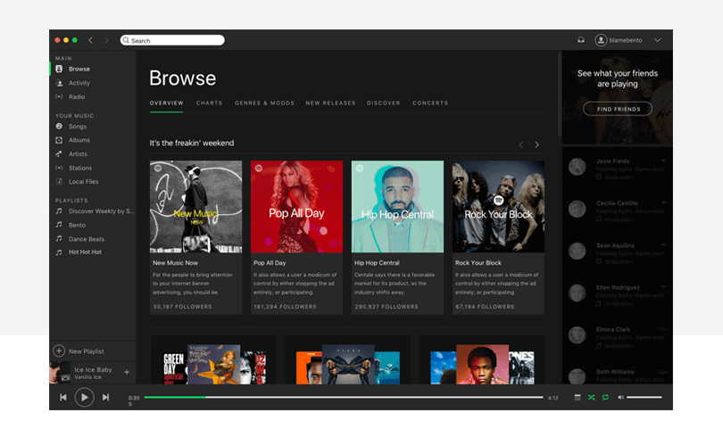Screen dimensions: 723x429
Task: Navigate back with the left arrow
Action: (91, 40)
